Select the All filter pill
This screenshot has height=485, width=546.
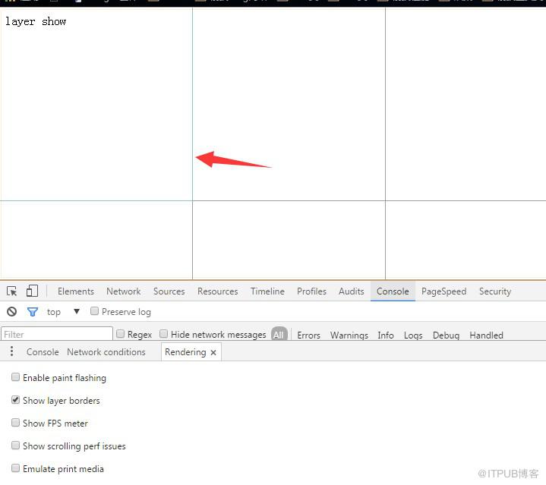(x=279, y=335)
